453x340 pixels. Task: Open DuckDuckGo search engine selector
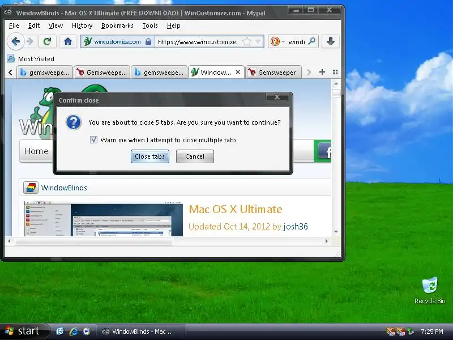[277, 41]
